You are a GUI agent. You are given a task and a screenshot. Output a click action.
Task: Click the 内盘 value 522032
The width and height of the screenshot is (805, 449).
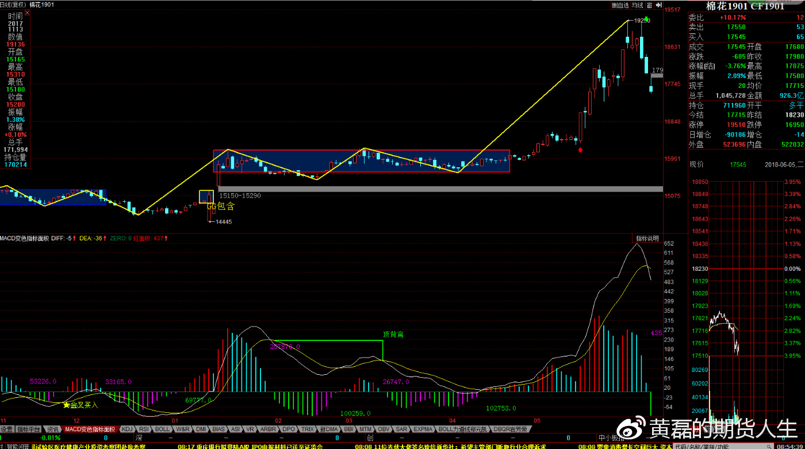pyautogui.click(x=792, y=144)
